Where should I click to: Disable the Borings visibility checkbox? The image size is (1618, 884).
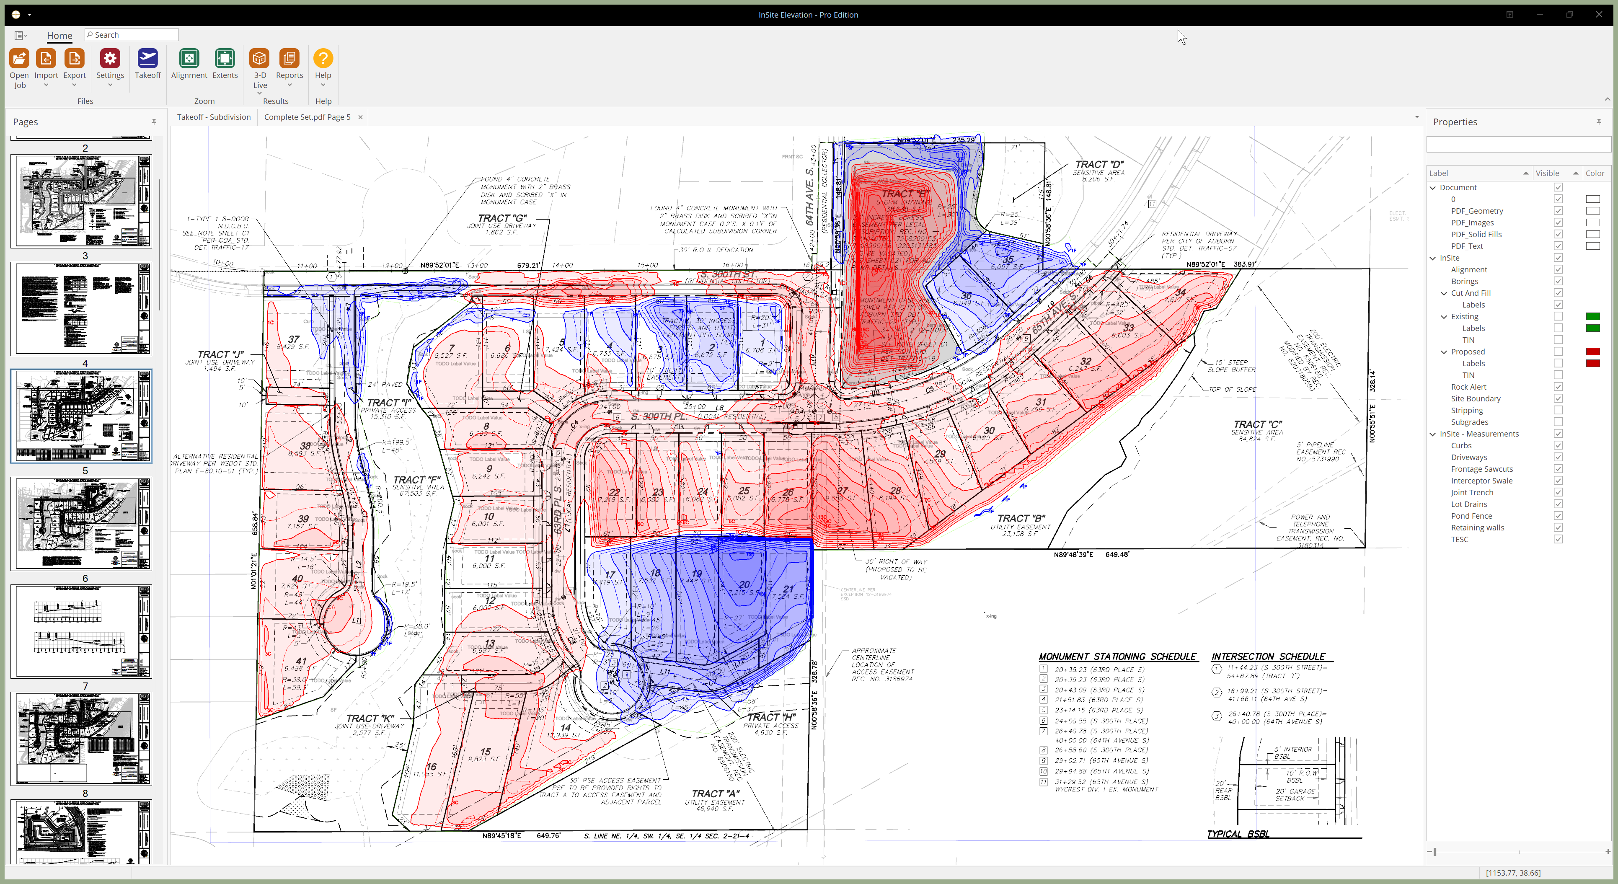(1559, 281)
